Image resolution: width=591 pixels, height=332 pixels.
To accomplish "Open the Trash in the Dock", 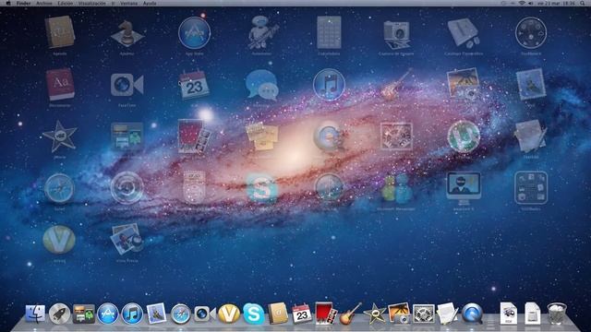I will click(x=557, y=314).
